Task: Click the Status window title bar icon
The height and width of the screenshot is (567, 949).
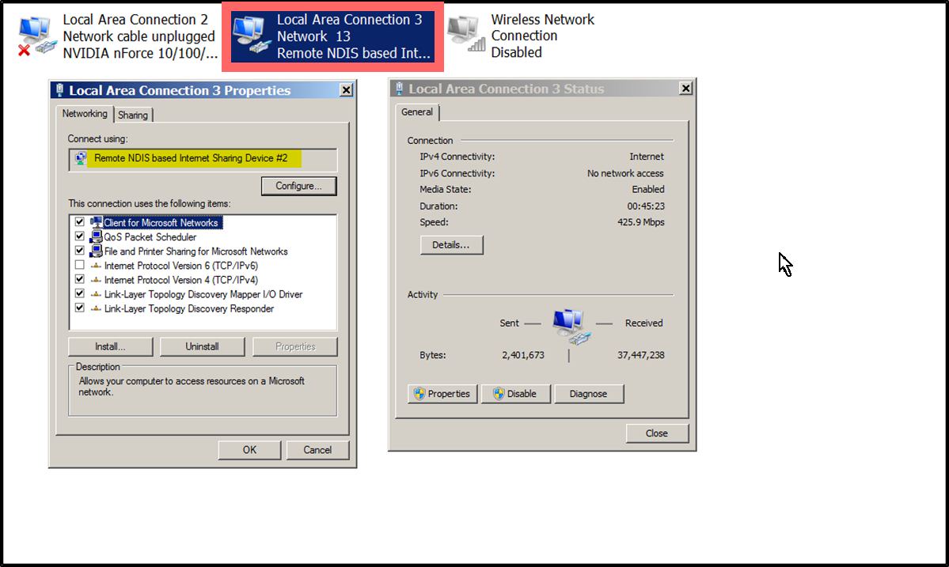Action: [400, 89]
